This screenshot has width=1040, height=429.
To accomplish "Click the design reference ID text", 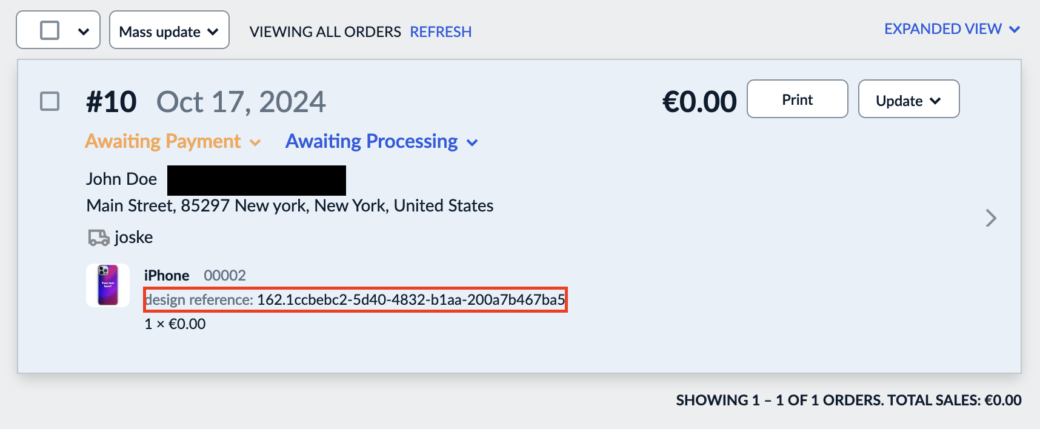I will click(x=410, y=299).
